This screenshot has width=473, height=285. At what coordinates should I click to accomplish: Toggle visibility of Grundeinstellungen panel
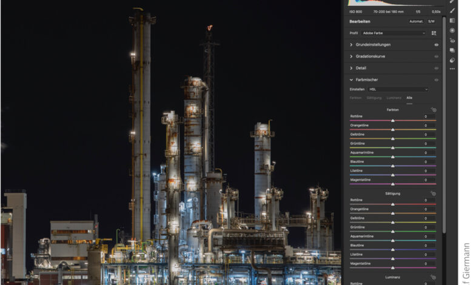click(436, 45)
